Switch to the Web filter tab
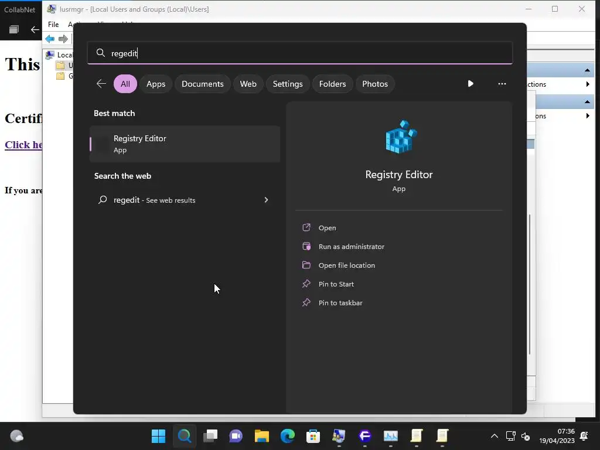Image resolution: width=600 pixels, height=450 pixels. tap(248, 84)
